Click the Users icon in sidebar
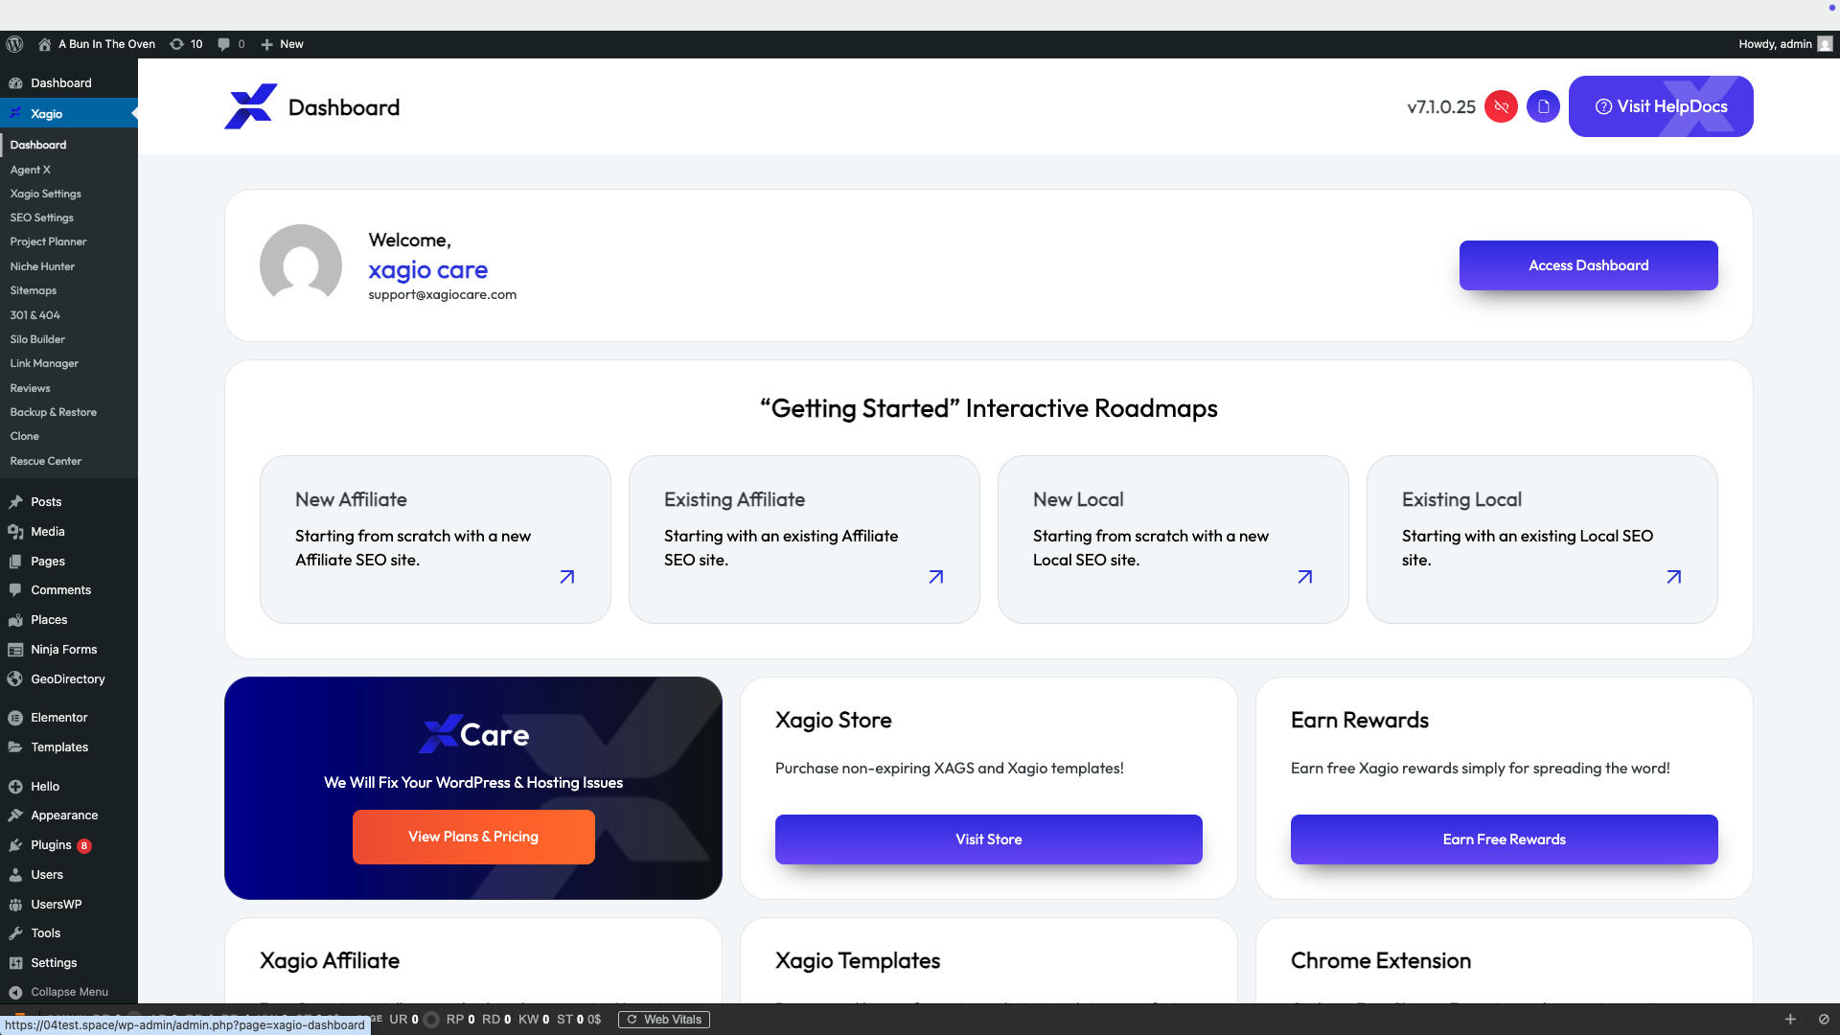1840x1035 pixels. [x=15, y=875]
